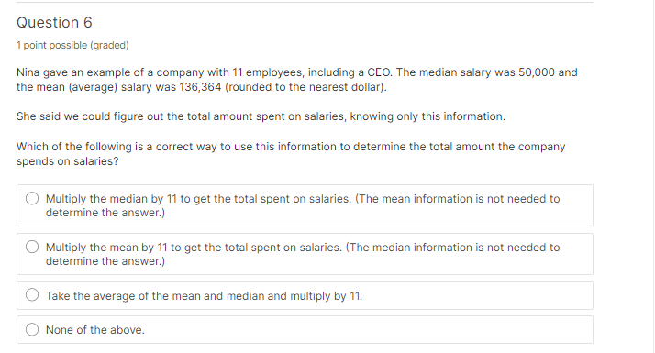Screen dimensions: 655x353
Task: Click the "136,364" mean salary figure
Action: [200, 87]
